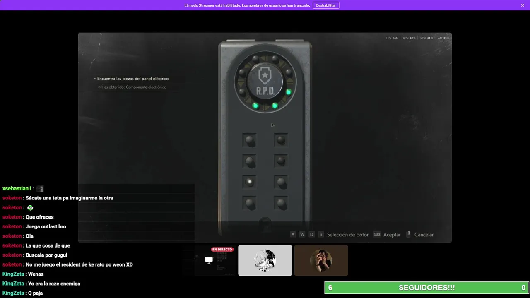Click the LAT latency readout
Screen dimensions: 530x298
click(443, 38)
